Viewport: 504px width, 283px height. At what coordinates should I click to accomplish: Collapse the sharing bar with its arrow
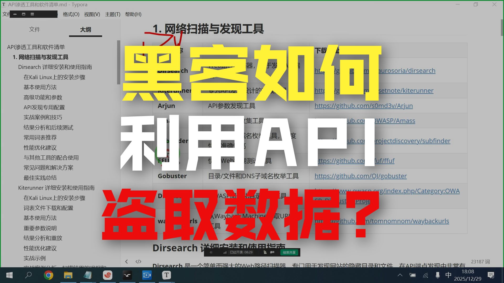[x=211, y=252]
